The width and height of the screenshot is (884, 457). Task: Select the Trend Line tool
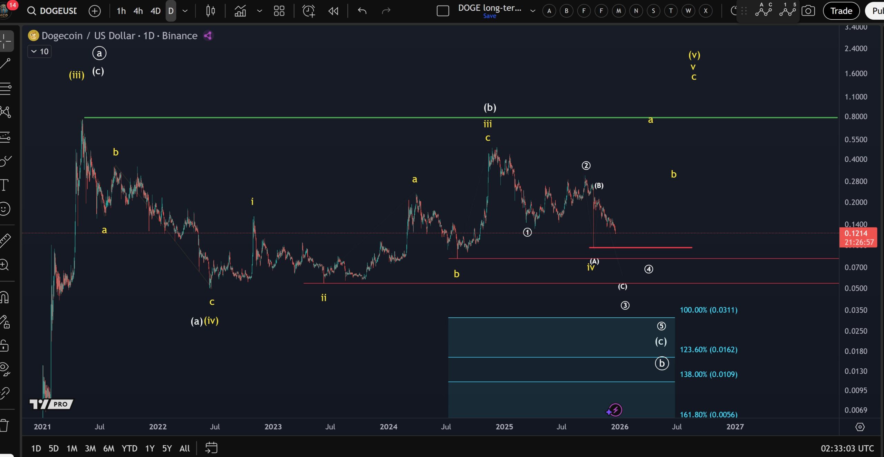pyautogui.click(x=6, y=63)
